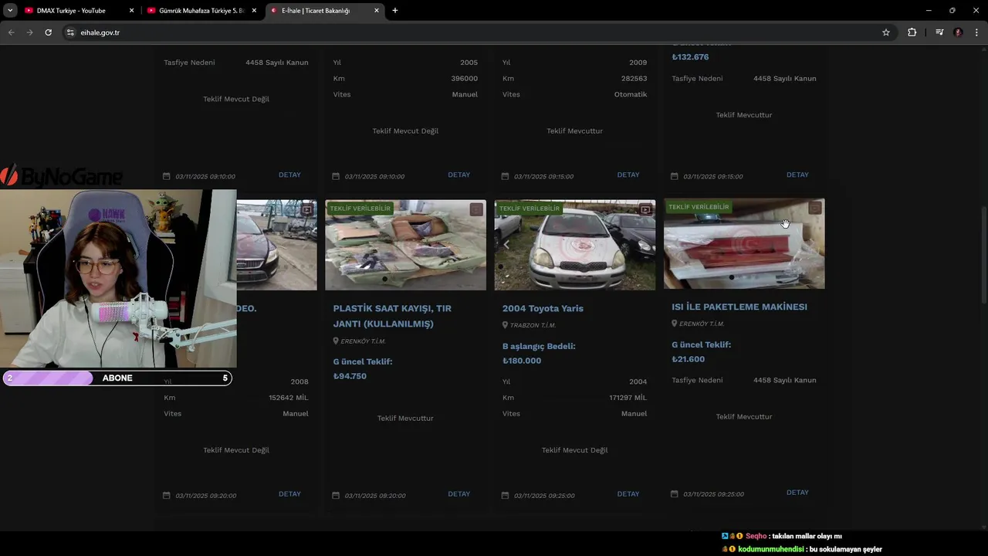The height and width of the screenshot is (556, 988).
Task: Click Teklif Mevcuttur under paketleme makinesi
Action: 744,417
